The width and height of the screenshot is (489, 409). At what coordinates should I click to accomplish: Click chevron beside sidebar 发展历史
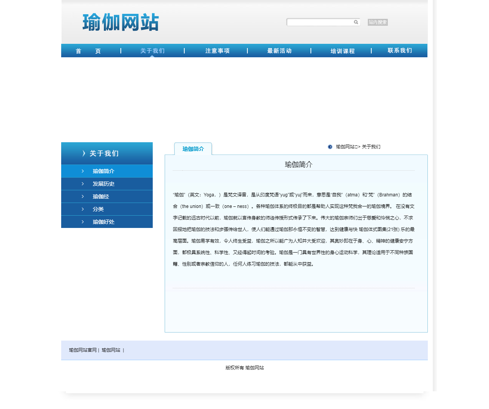pyautogui.click(x=83, y=184)
